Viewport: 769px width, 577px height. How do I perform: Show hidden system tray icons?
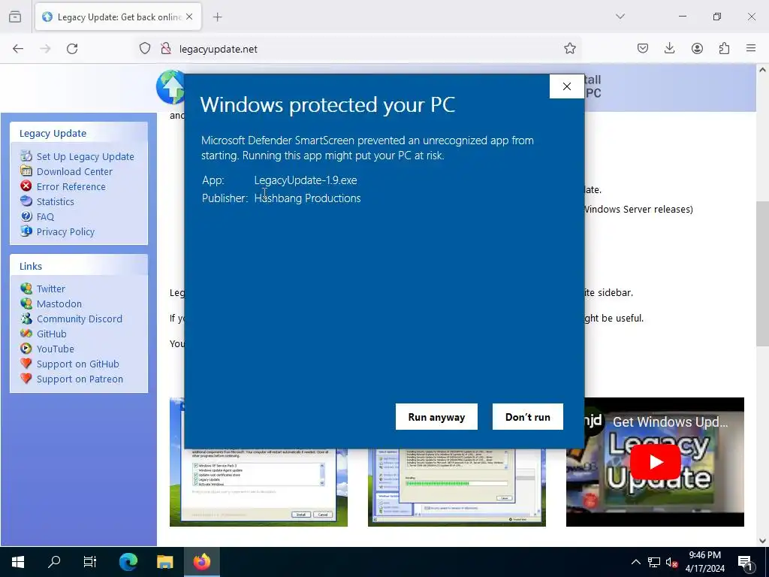click(x=635, y=562)
